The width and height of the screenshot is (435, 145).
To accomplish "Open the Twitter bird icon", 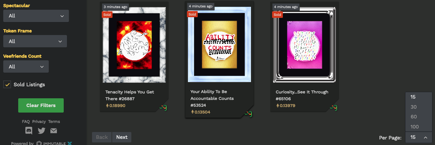I will (41, 131).
